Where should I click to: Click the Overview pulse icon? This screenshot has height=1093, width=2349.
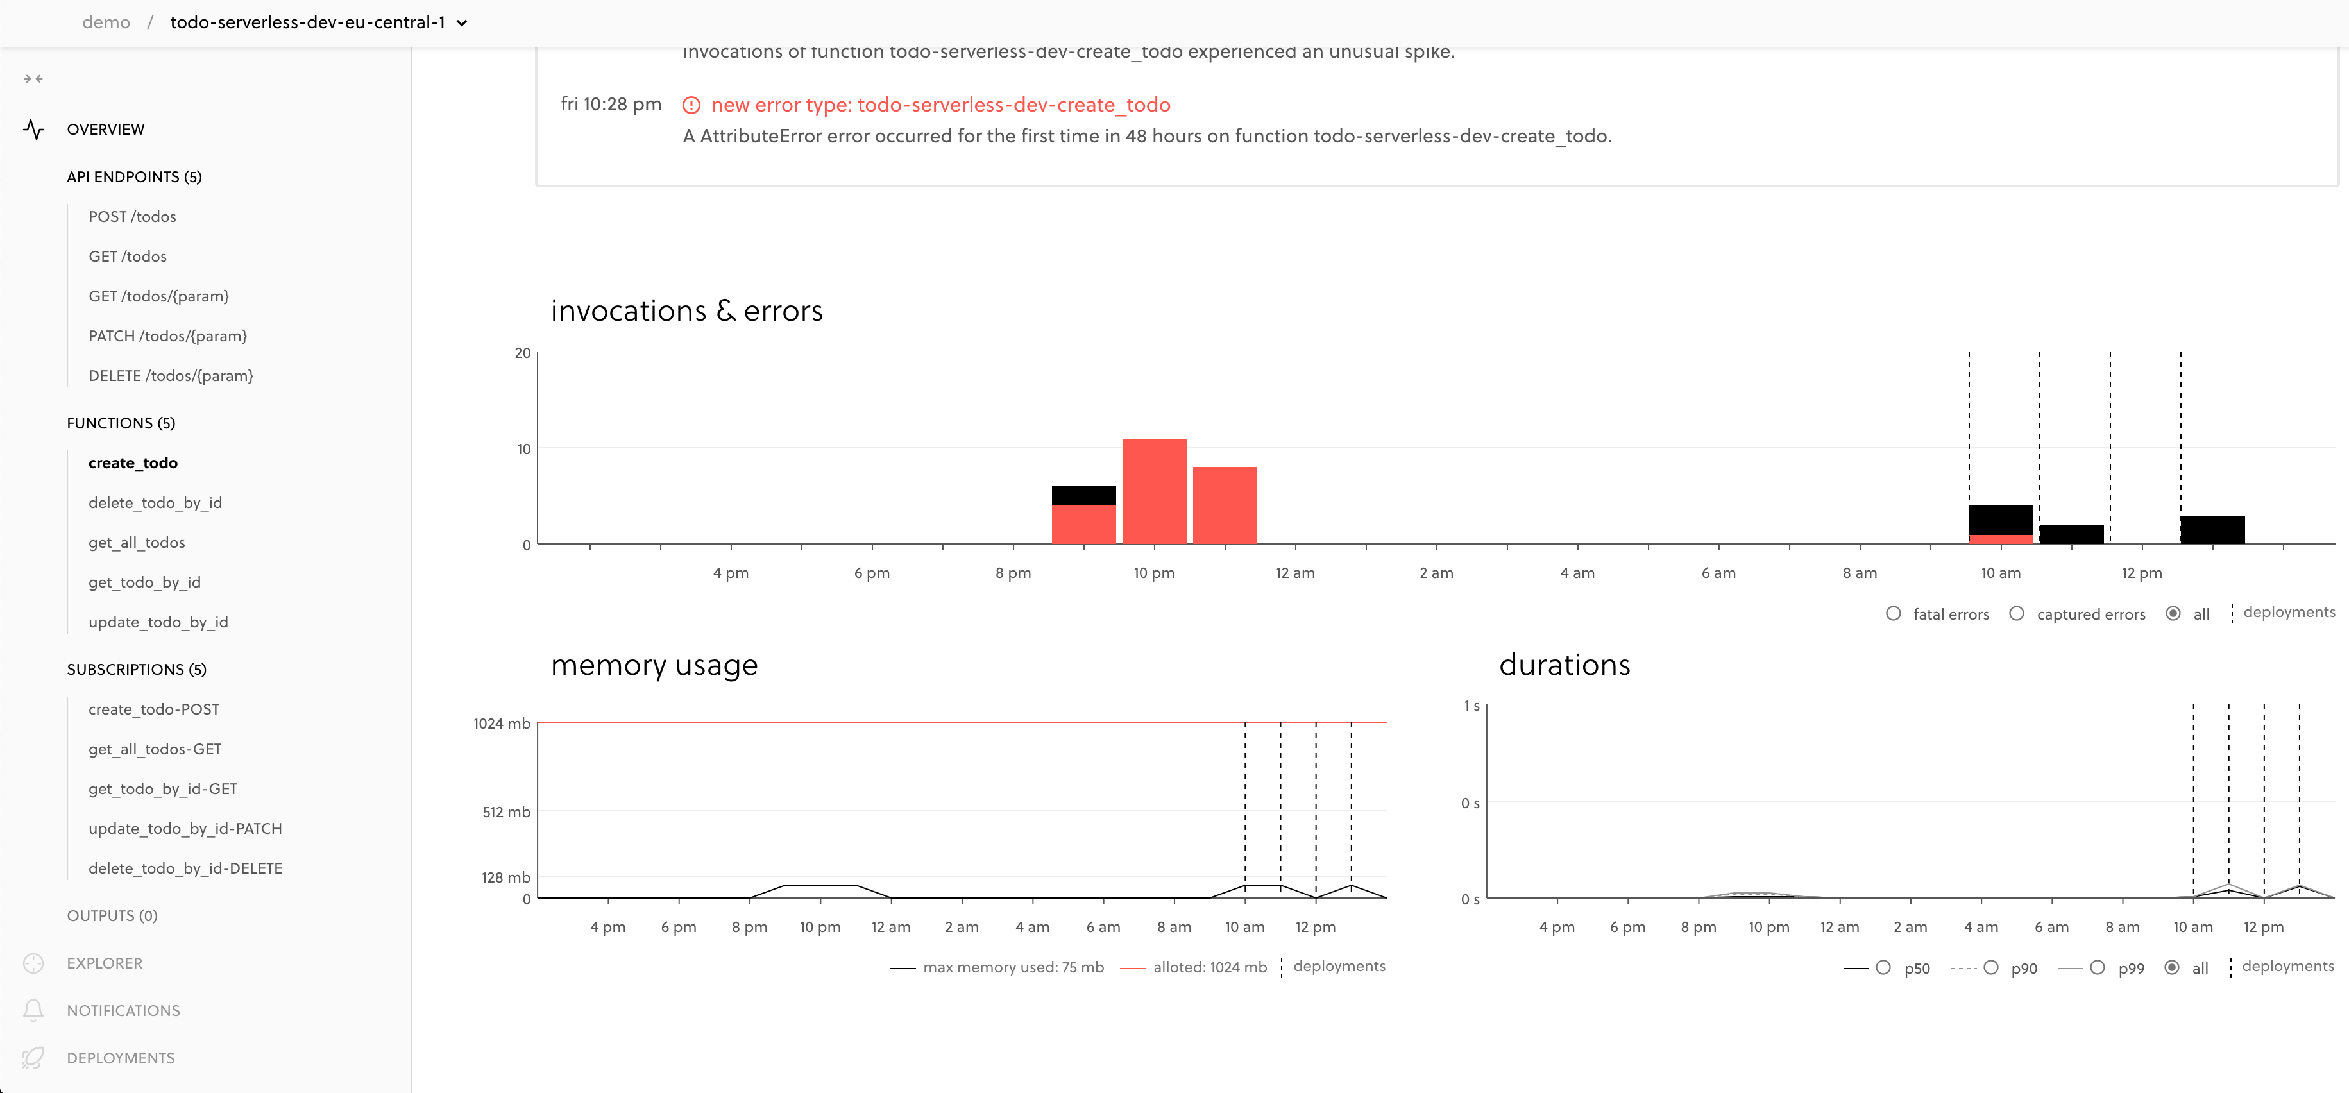click(x=34, y=130)
